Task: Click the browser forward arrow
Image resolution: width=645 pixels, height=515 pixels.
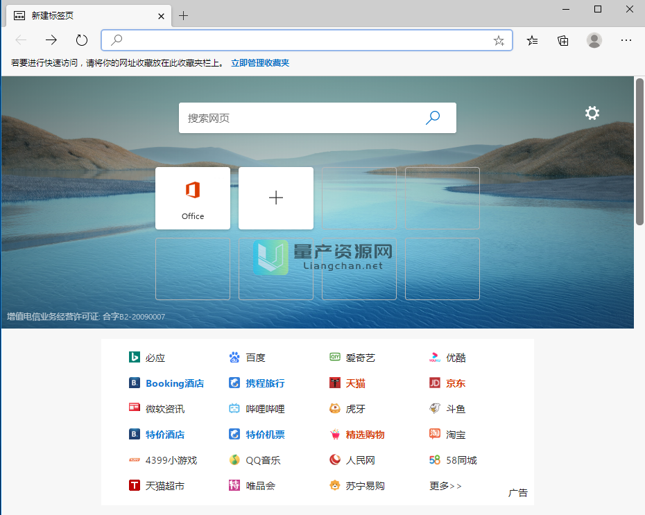Action: coord(51,40)
